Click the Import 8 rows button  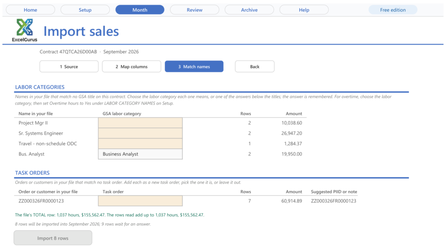(53, 238)
